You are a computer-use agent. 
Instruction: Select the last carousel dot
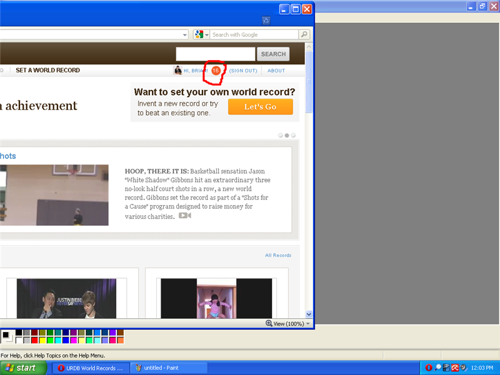tap(293, 135)
